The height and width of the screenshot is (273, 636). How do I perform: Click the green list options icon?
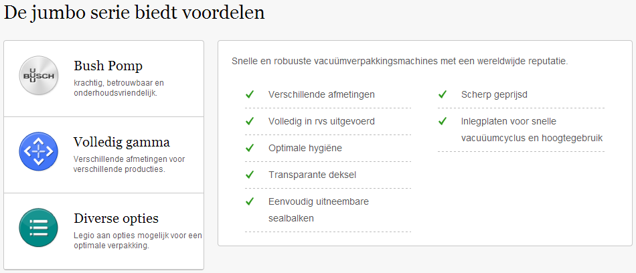coord(39,227)
